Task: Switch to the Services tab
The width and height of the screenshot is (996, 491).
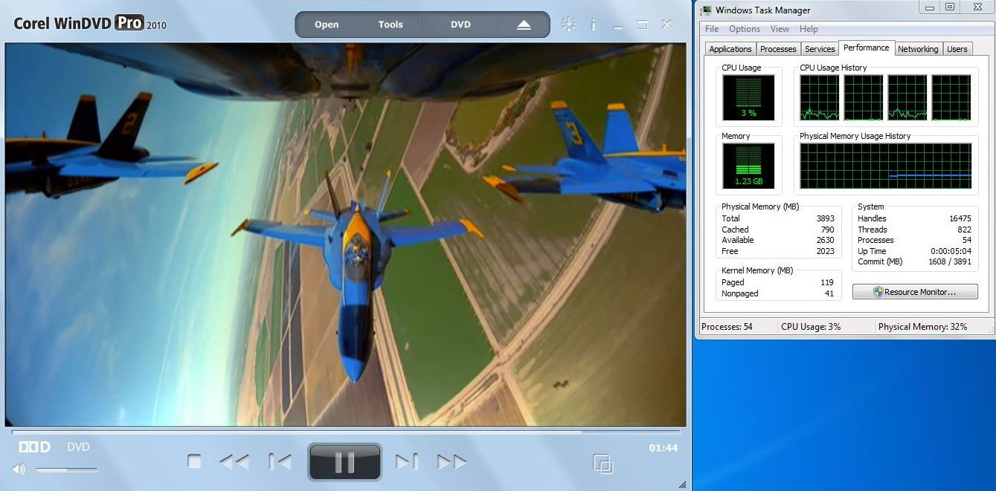Action: click(820, 49)
